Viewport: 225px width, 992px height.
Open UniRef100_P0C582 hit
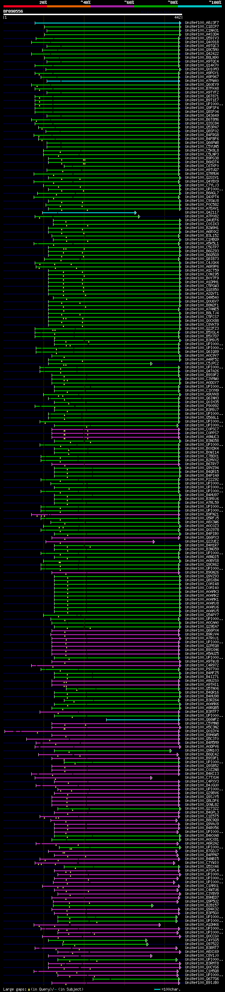click(202, 204)
